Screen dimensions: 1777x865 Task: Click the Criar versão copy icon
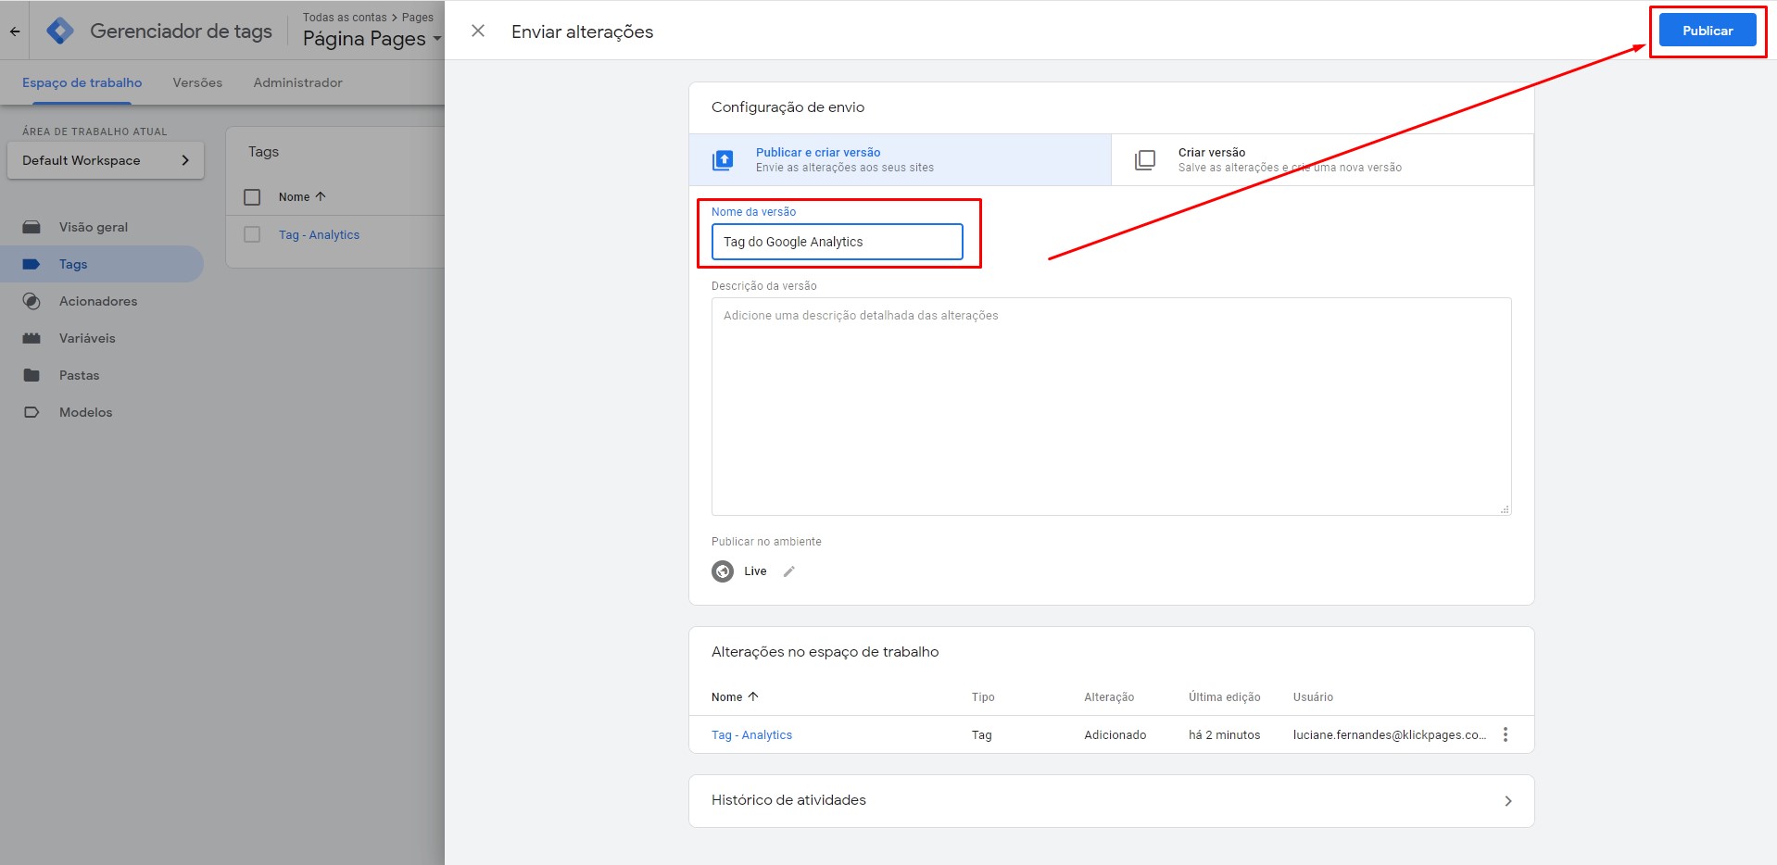click(x=1145, y=160)
